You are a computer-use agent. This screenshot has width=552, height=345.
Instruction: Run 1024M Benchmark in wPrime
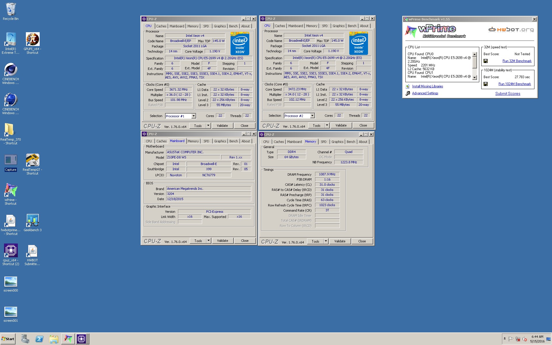coord(515,84)
